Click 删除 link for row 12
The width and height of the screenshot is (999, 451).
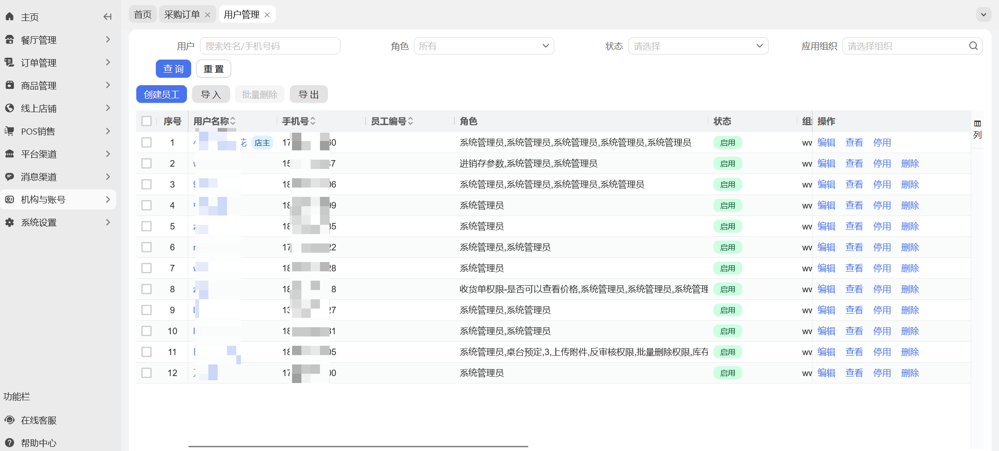(910, 373)
